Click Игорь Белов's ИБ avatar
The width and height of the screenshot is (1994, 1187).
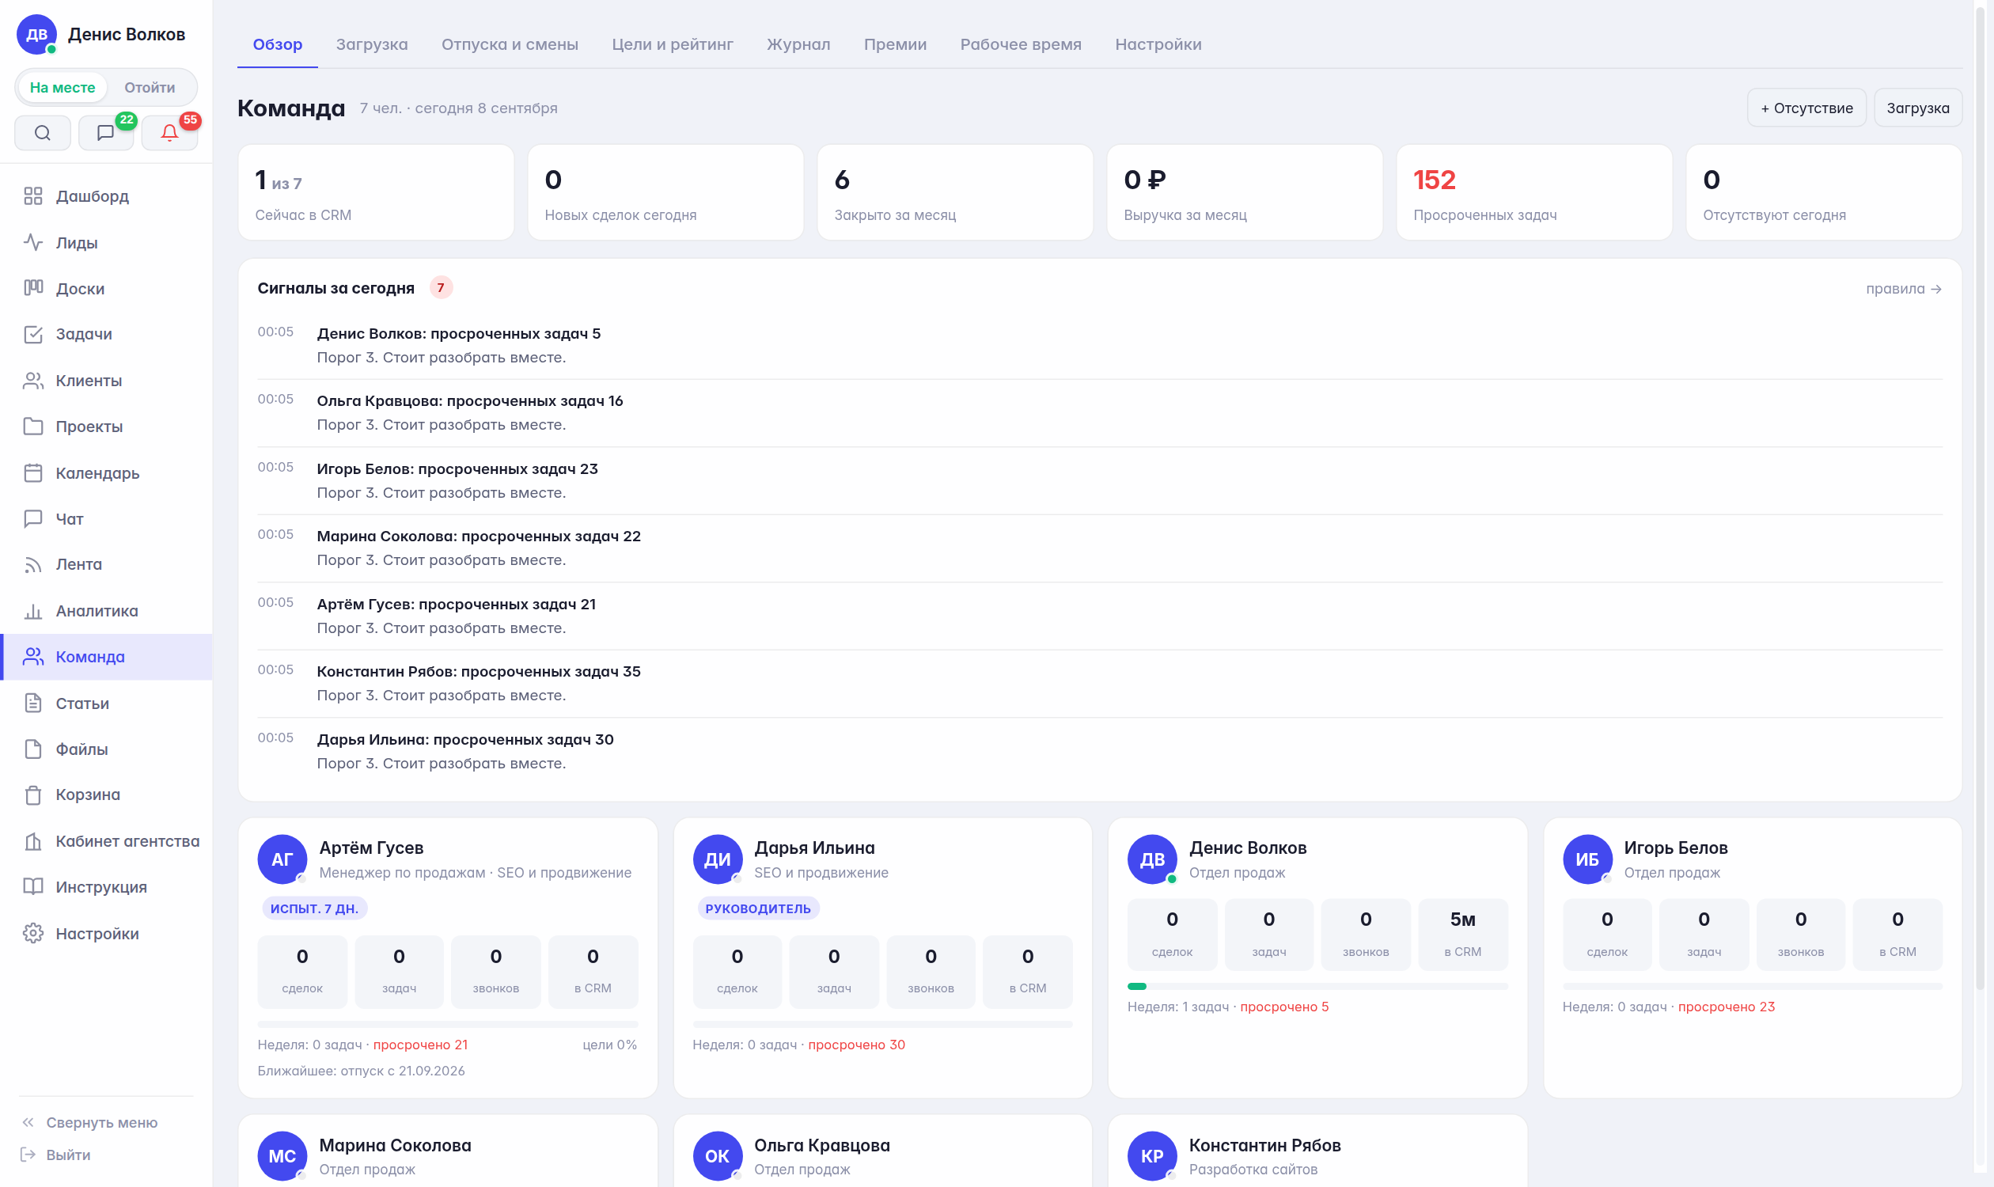(x=1586, y=859)
